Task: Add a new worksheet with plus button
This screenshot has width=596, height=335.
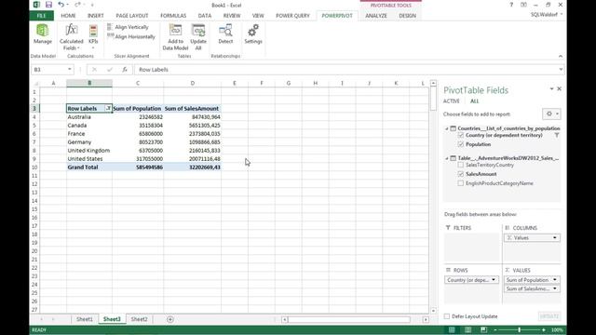Action: click(169, 319)
